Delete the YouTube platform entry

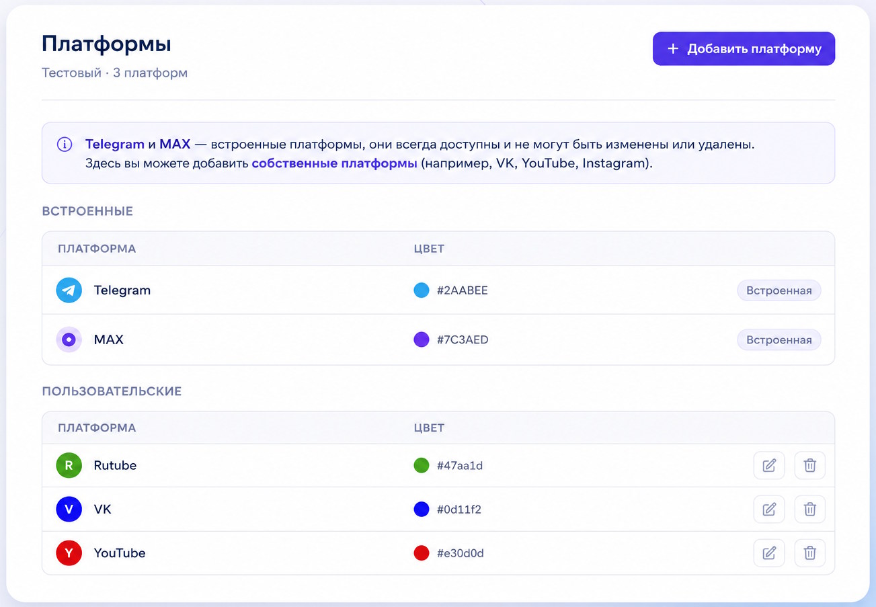(809, 553)
